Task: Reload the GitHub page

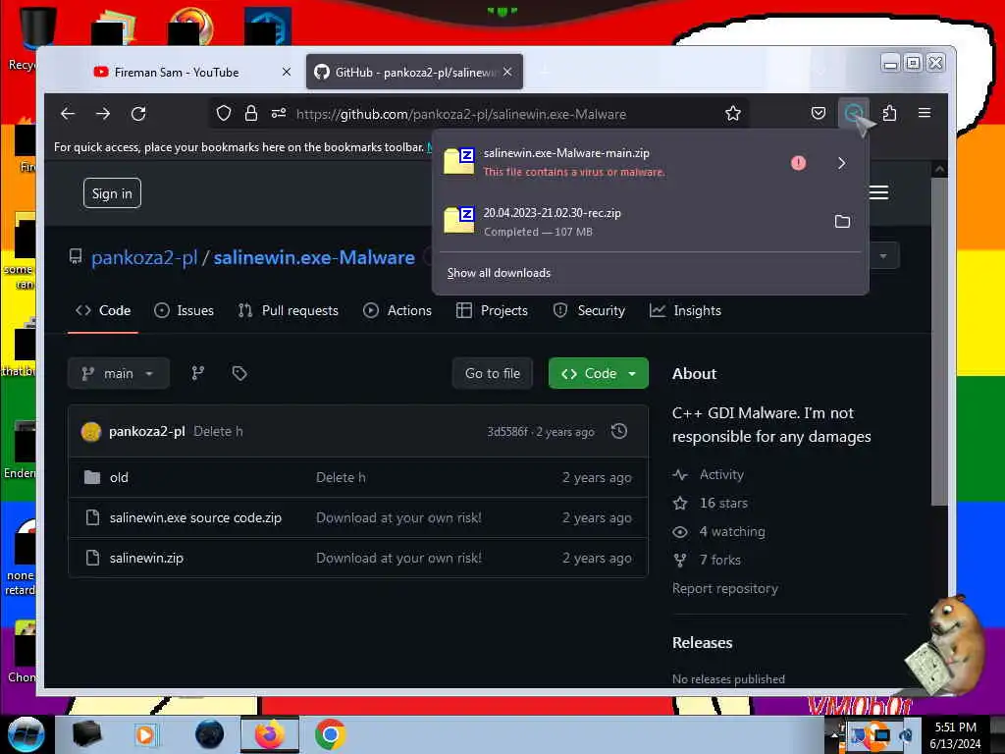Action: [138, 114]
